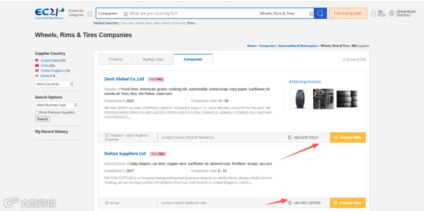Open Browse by Categories menu icon

(x=90, y=14)
